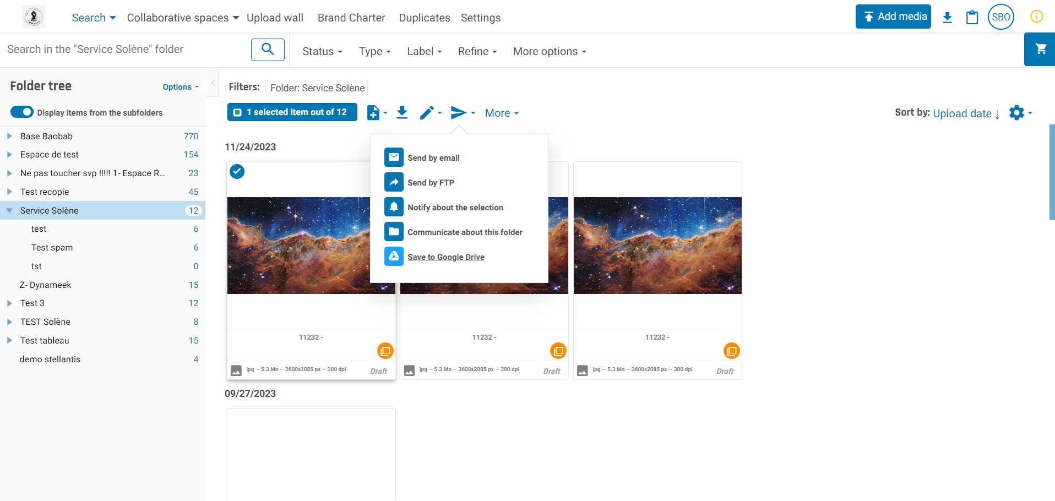Click the image type icon on the first card
The height and width of the screenshot is (501, 1055).
coord(236,371)
